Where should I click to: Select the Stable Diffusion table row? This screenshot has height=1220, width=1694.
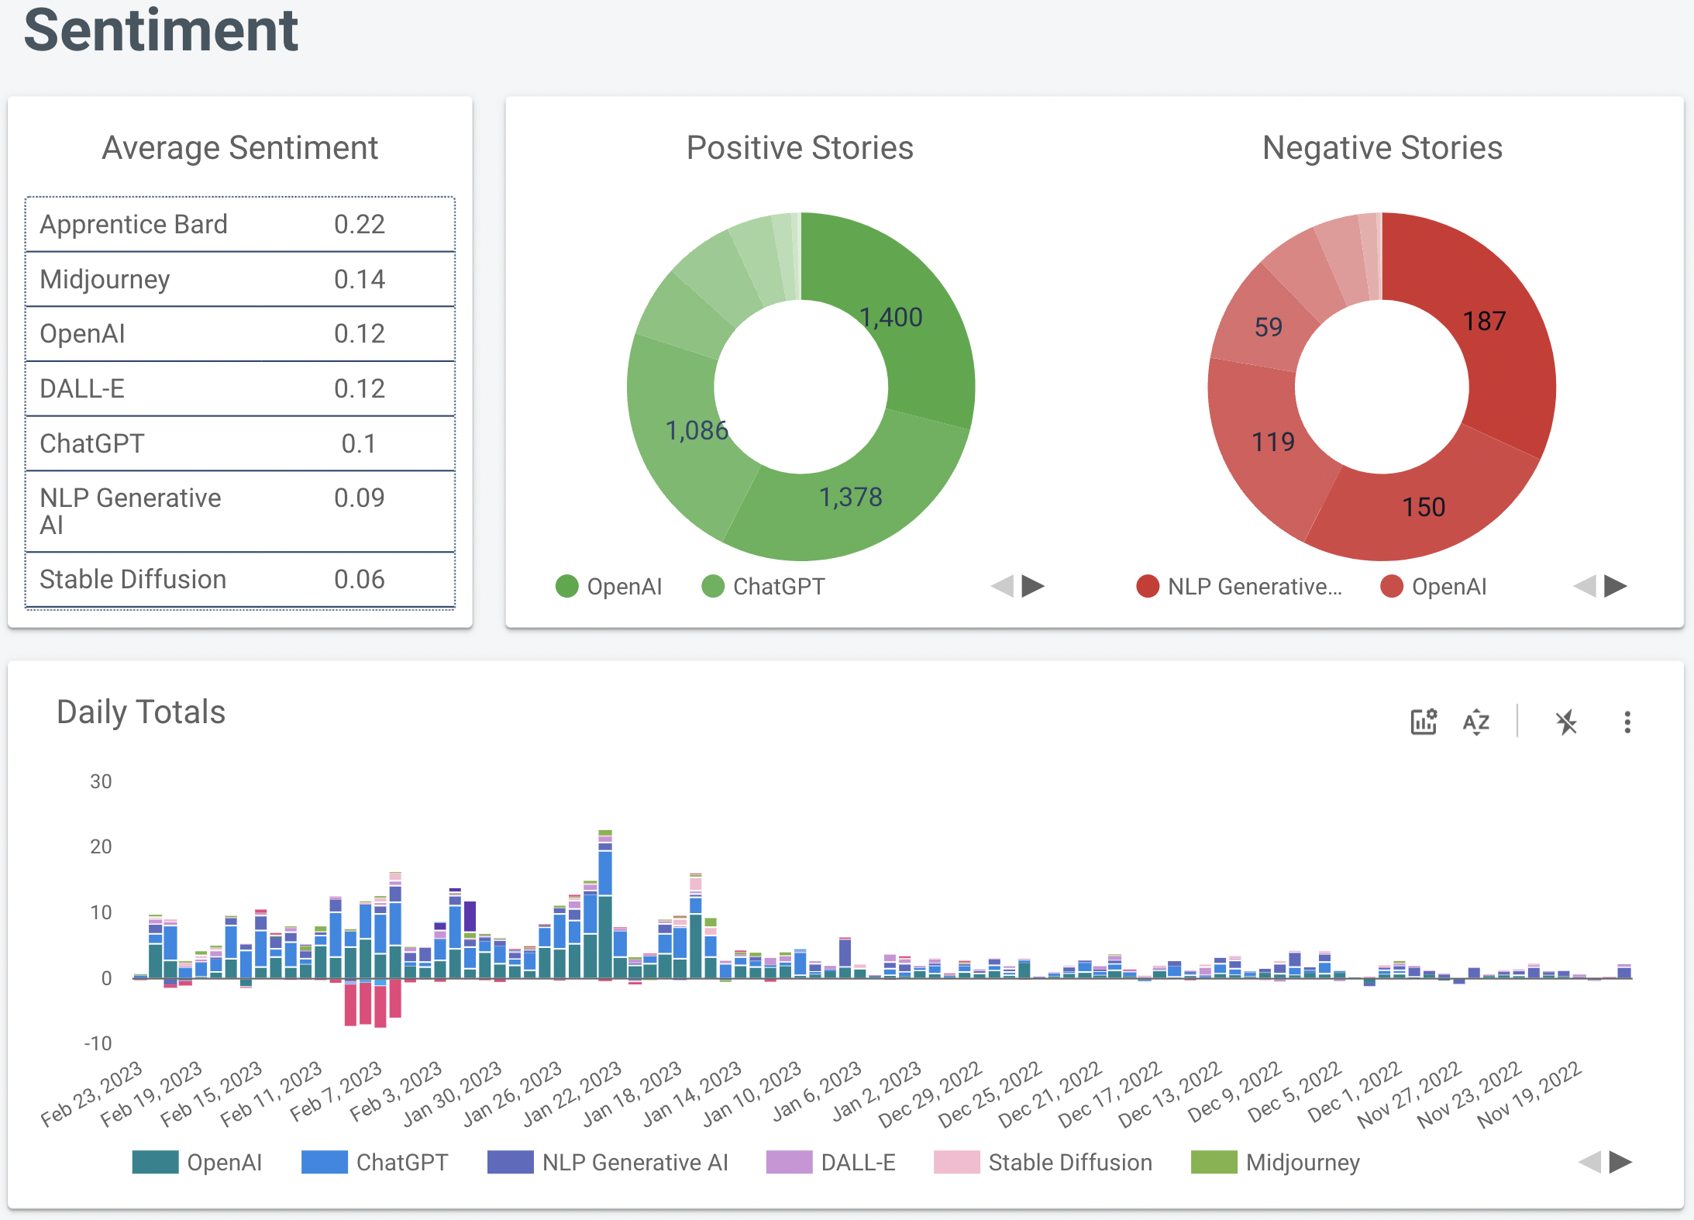[x=240, y=580]
